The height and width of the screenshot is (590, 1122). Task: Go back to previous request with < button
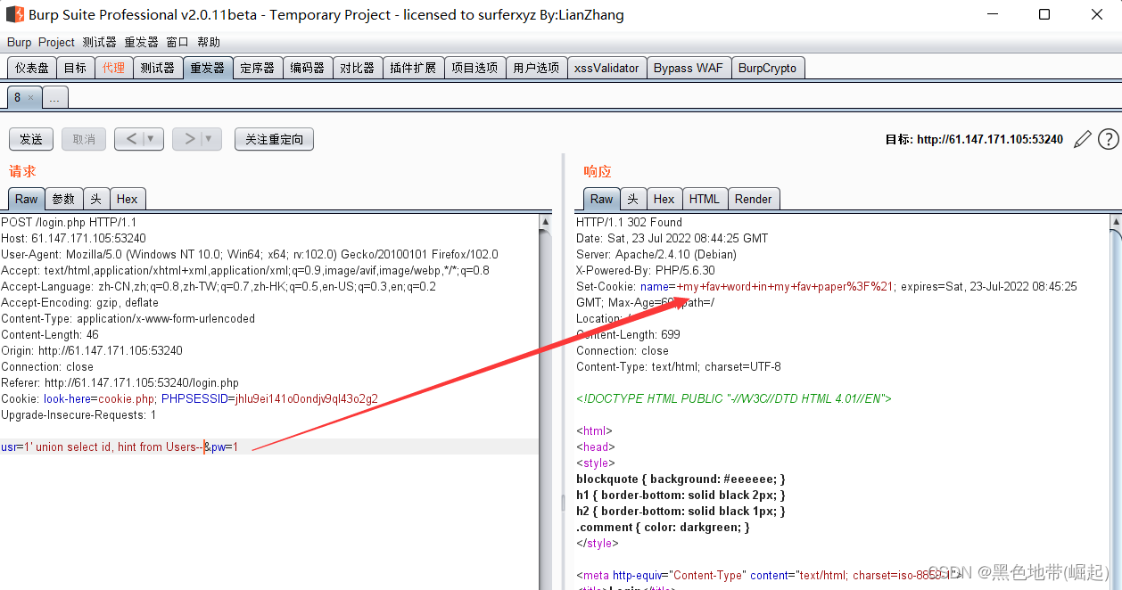pyautogui.click(x=131, y=139)
